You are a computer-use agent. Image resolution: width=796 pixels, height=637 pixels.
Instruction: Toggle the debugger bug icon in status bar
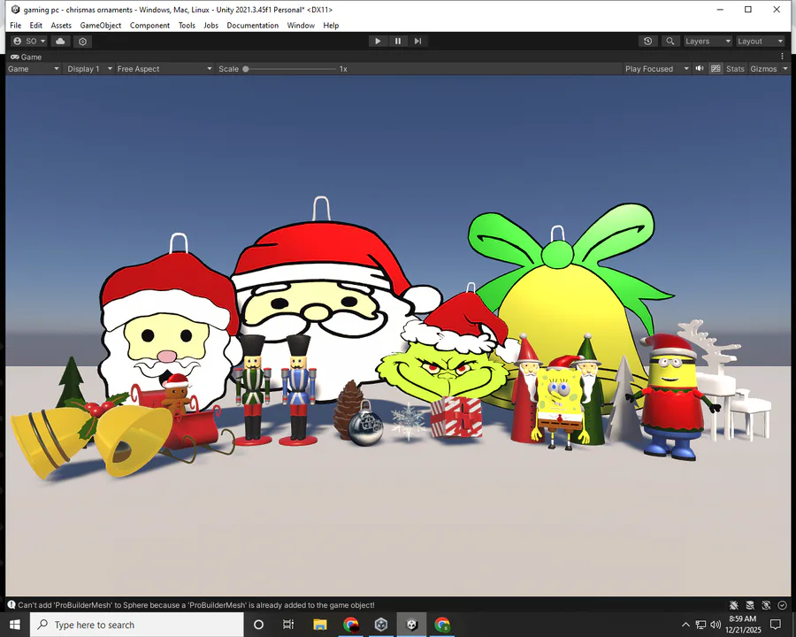point(733,605)
